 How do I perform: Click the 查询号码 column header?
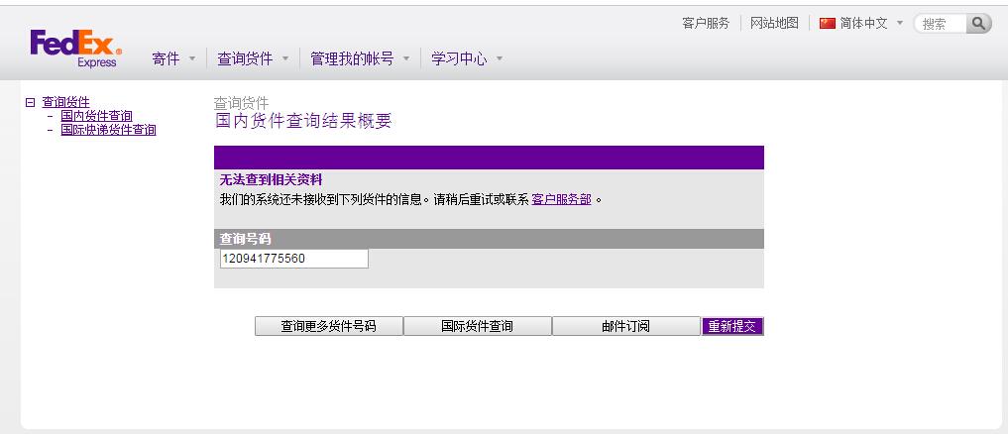tap(245, 239)
